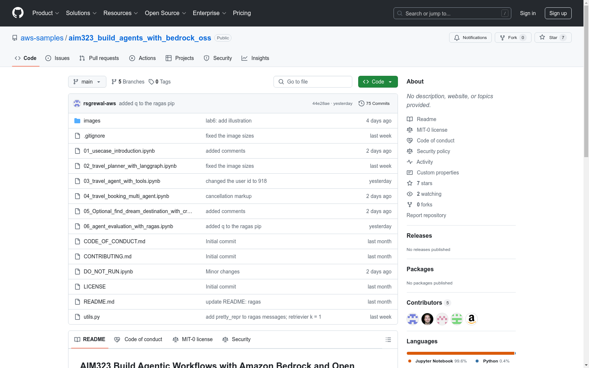Image resolution: width=589 pixels, height=368 pixels.
Task: Switch to the Issues tab
Action: coord(57,58)
